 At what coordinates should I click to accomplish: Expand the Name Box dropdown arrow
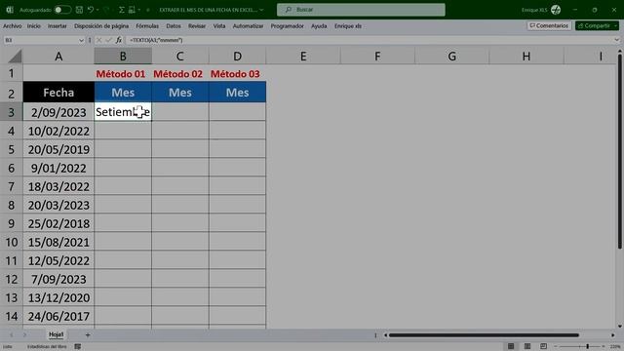point(81,40)
